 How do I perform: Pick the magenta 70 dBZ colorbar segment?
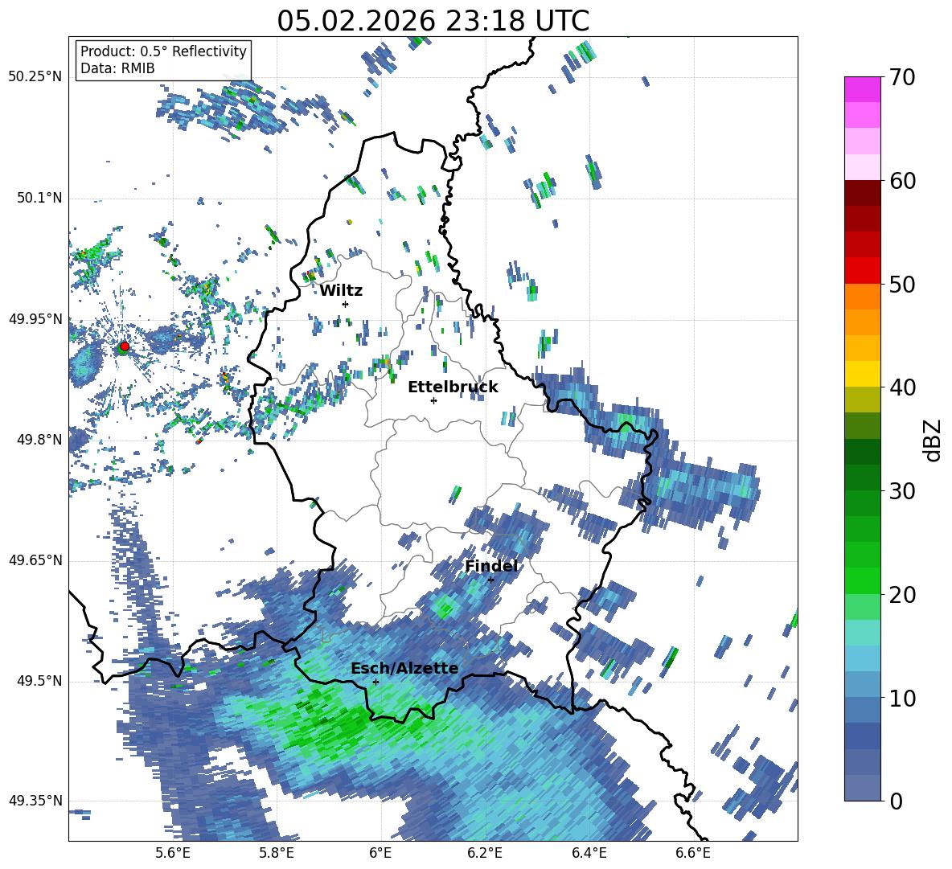click(862, 89)
